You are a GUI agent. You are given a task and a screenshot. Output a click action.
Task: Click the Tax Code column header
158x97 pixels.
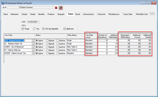pos(19,36)
